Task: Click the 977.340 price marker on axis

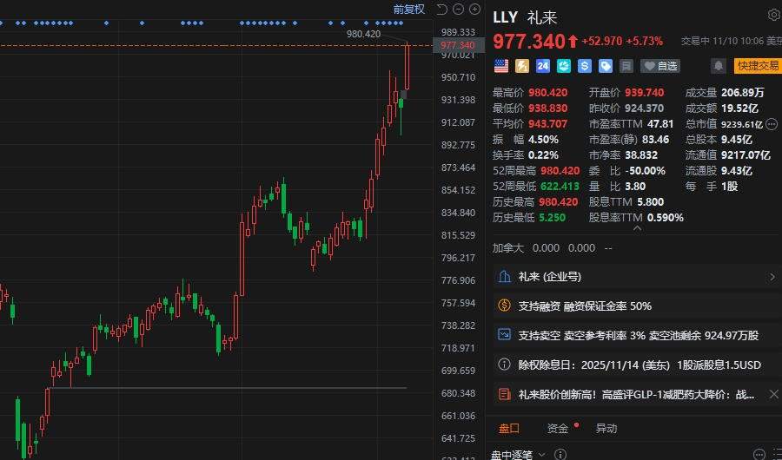Action: pyautogui.click(x=458, y=45)
